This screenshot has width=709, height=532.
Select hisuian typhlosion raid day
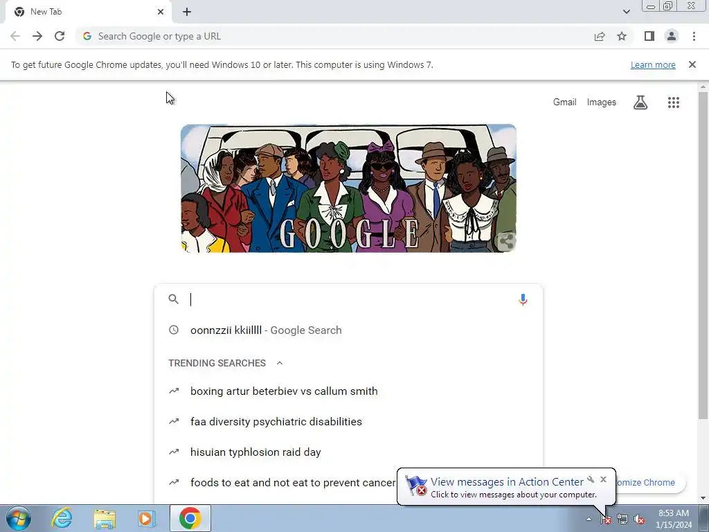(348, 452)
